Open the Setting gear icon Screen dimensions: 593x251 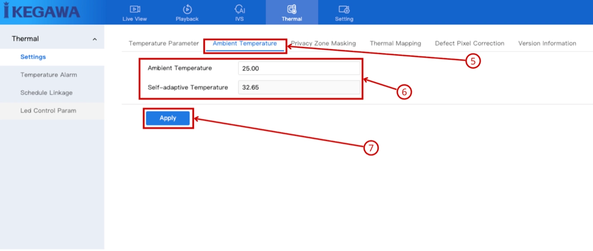click(x=344, y=9)
